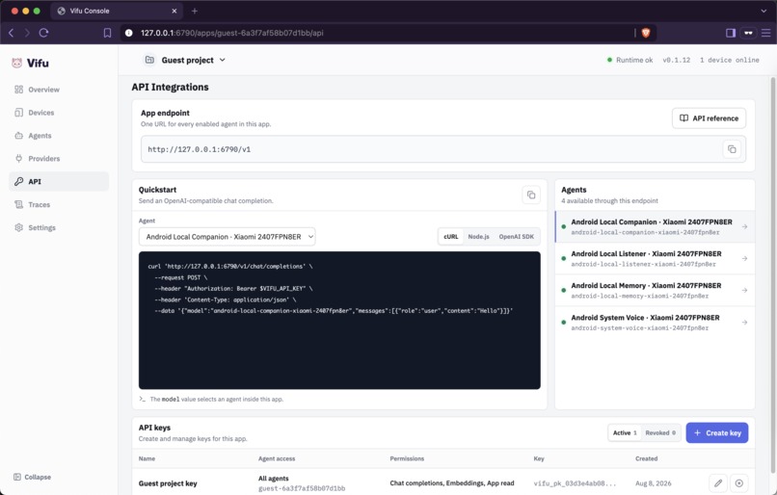Open the API reference

[x=709, y=118]
